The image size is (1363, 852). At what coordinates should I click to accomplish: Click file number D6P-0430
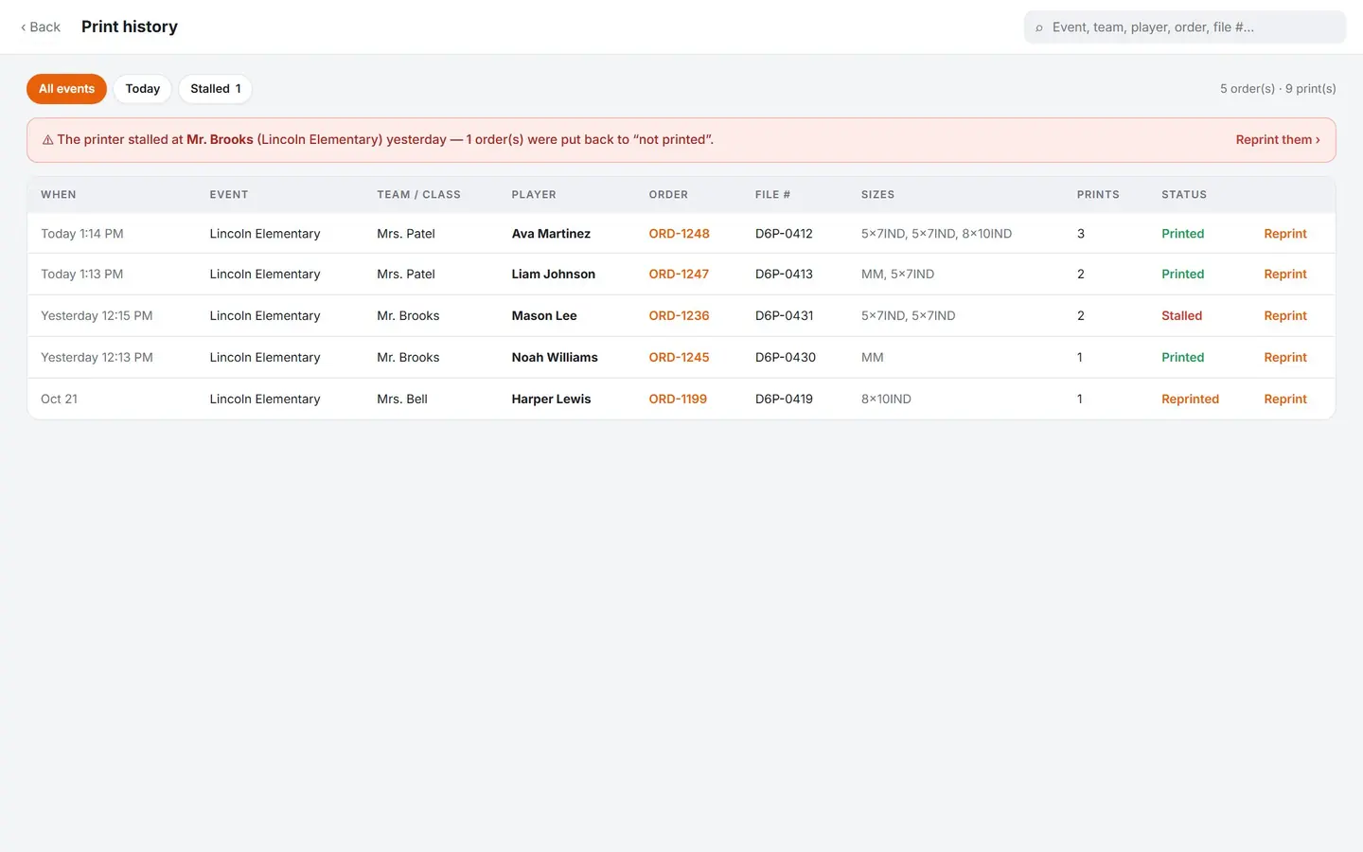(x=785, y=358)
